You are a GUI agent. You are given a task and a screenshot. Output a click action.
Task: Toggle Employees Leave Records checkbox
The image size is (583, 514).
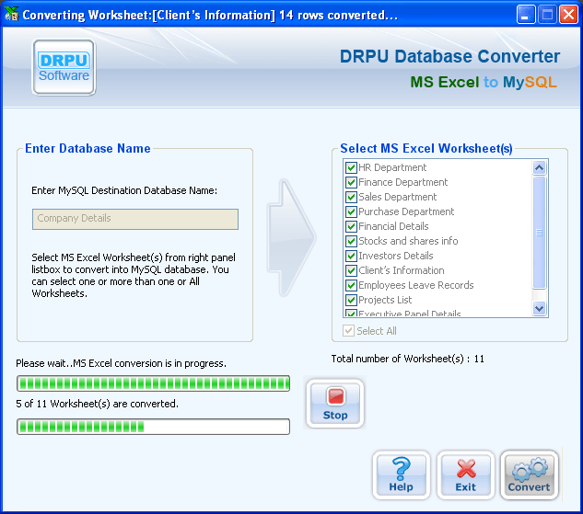click(351, 285)
